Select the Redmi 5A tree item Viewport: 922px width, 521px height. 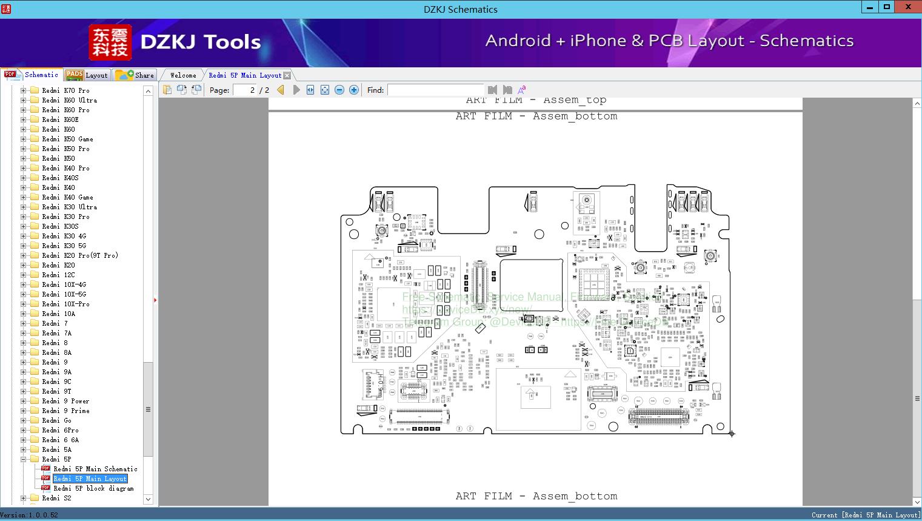coord(56,449)
